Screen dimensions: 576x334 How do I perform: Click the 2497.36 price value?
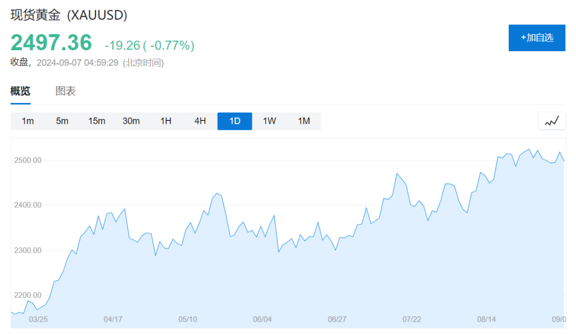(x=51, y=43)
